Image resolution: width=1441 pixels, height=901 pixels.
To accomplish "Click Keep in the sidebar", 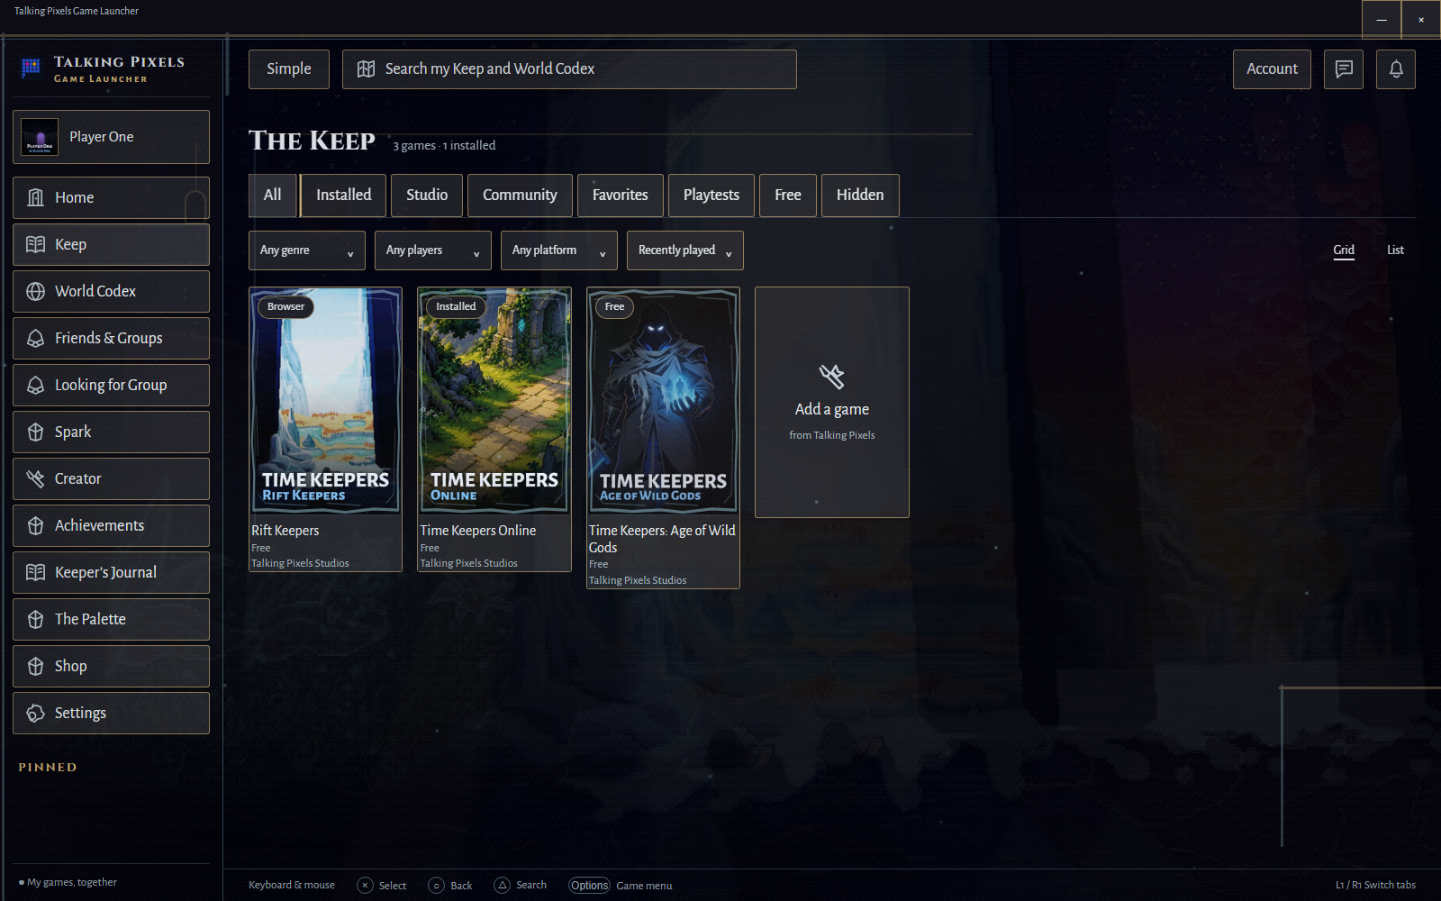I will (x=112, y=244).
